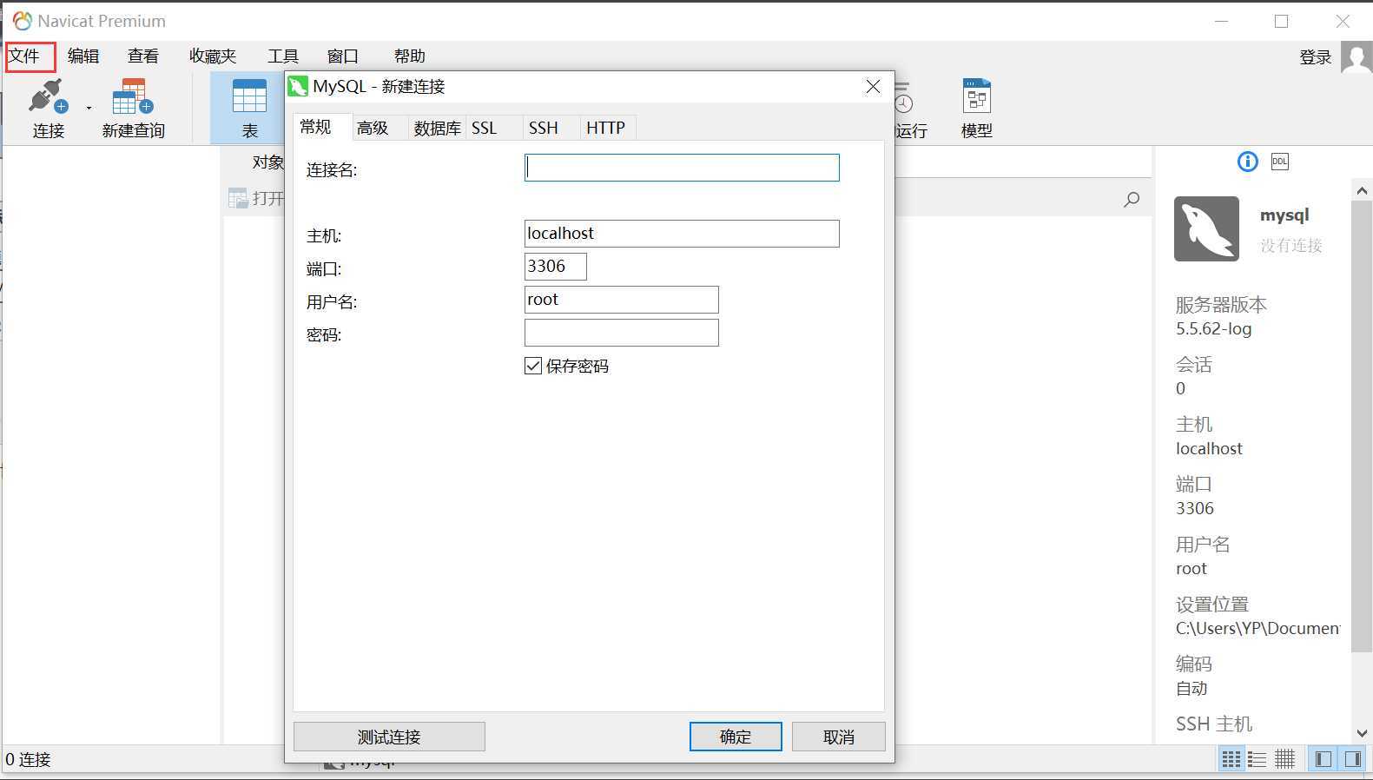
Task: Click the 登录 login link
Action: [1315, 57]
